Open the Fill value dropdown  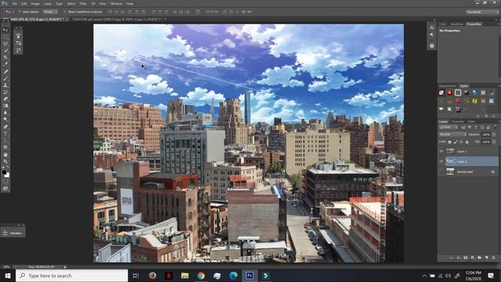click(494, 142)
